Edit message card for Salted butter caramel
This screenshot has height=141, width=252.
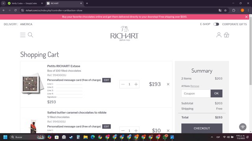pyautogui.click(x=106, y=127)
